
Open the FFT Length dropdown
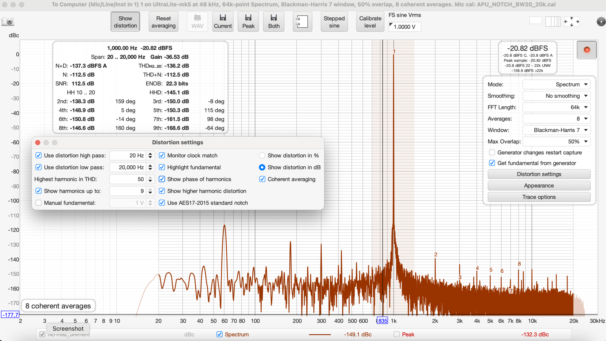tap(556, 107)
